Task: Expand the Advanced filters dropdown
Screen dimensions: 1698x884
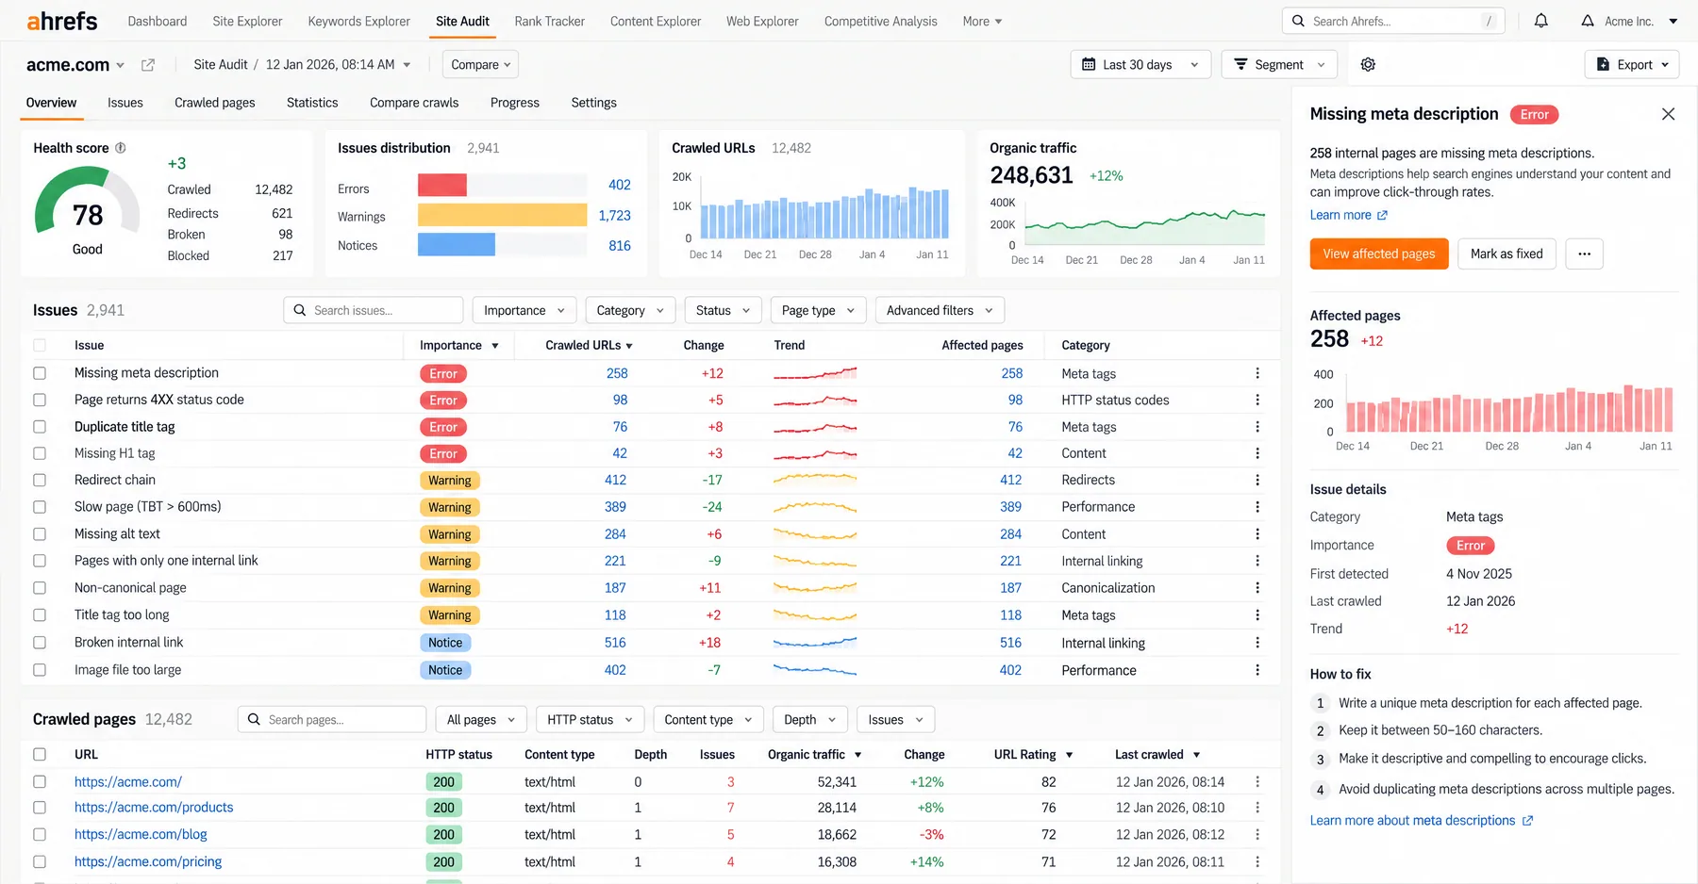Action: coord(940,310)
